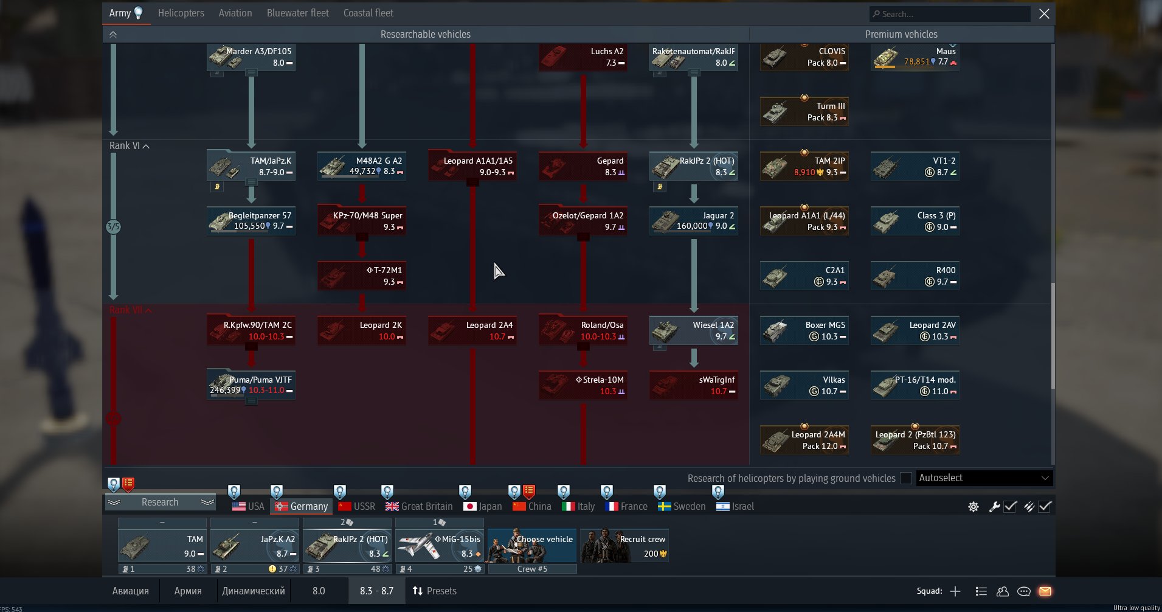Select the 8.3 - 8.7 lineup preset
Screen dimensions: 1162x612
pos(377,591)
